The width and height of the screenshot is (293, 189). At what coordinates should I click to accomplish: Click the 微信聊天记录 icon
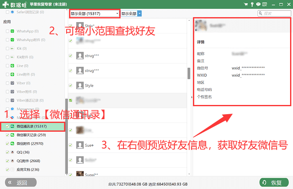point(12,135)
